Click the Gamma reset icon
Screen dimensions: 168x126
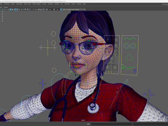point(54,9)
